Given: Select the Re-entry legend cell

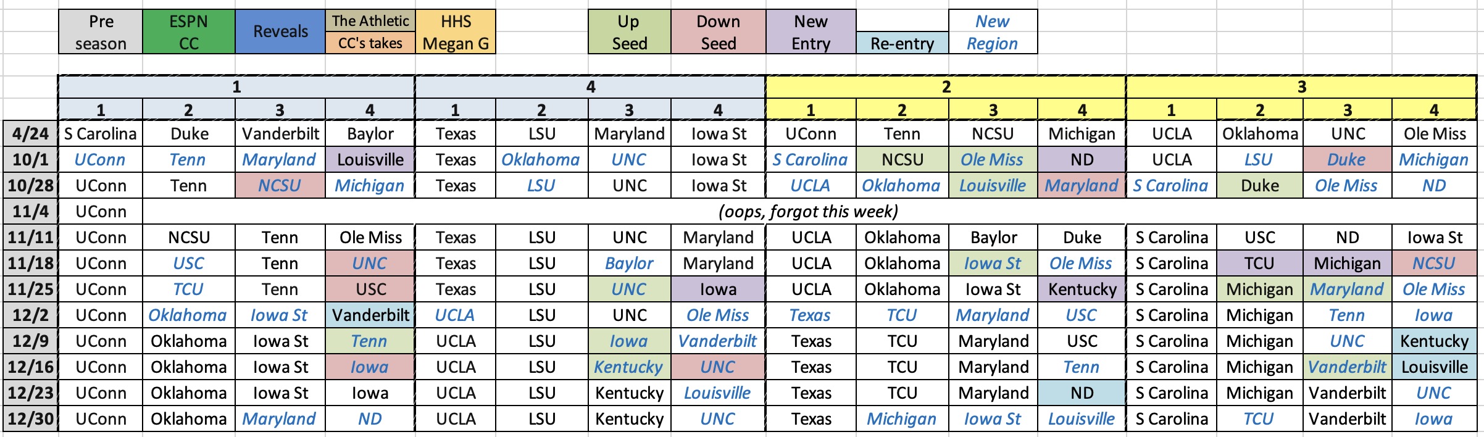Looking at the screenshot, I should click(902, 43).
